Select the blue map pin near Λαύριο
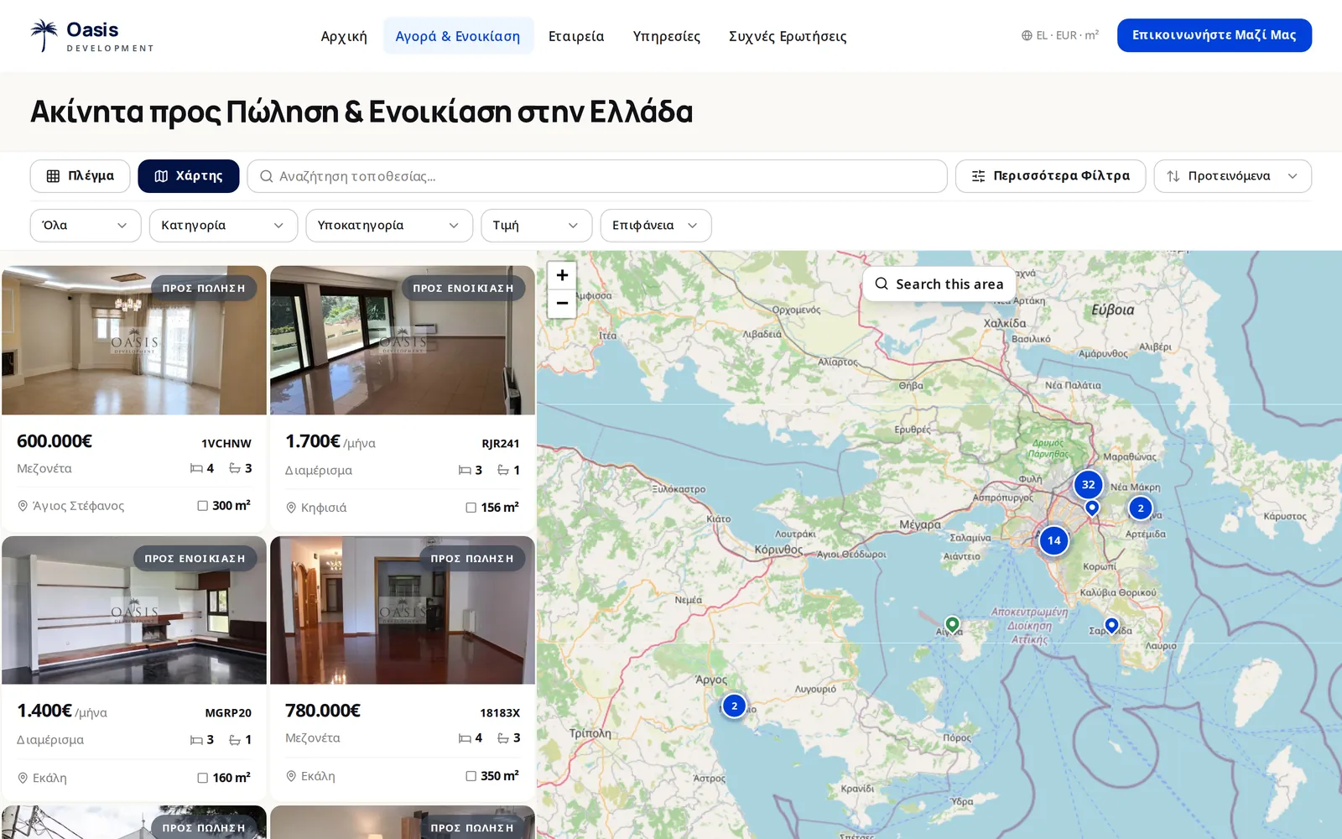The image size is (1342, 839). tap(1111, 625)
